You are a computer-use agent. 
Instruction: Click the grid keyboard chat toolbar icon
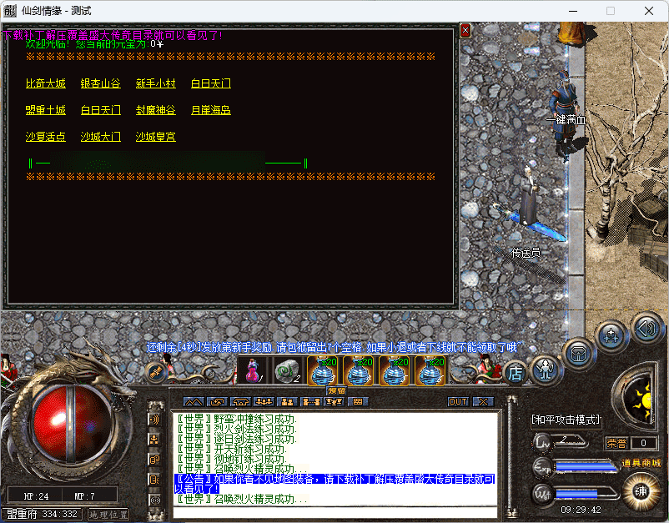point(358,402)
